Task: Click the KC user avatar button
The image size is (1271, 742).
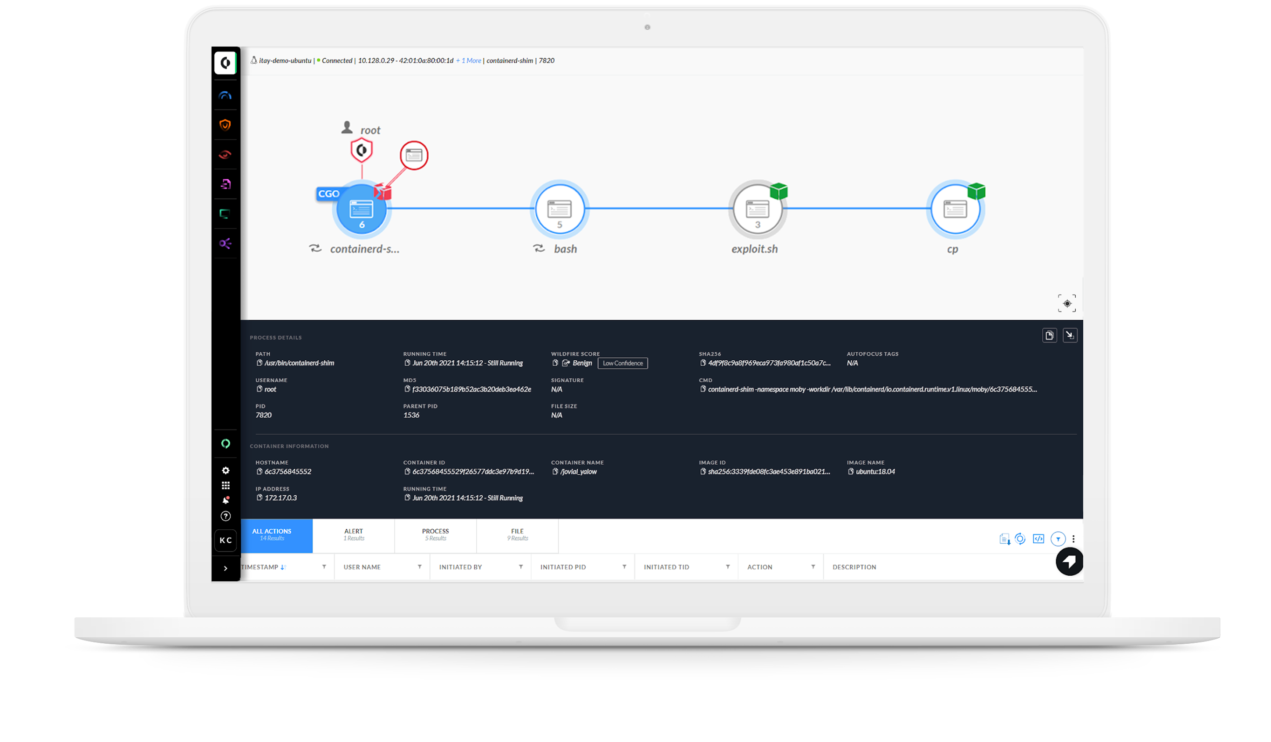Action: 225,540
